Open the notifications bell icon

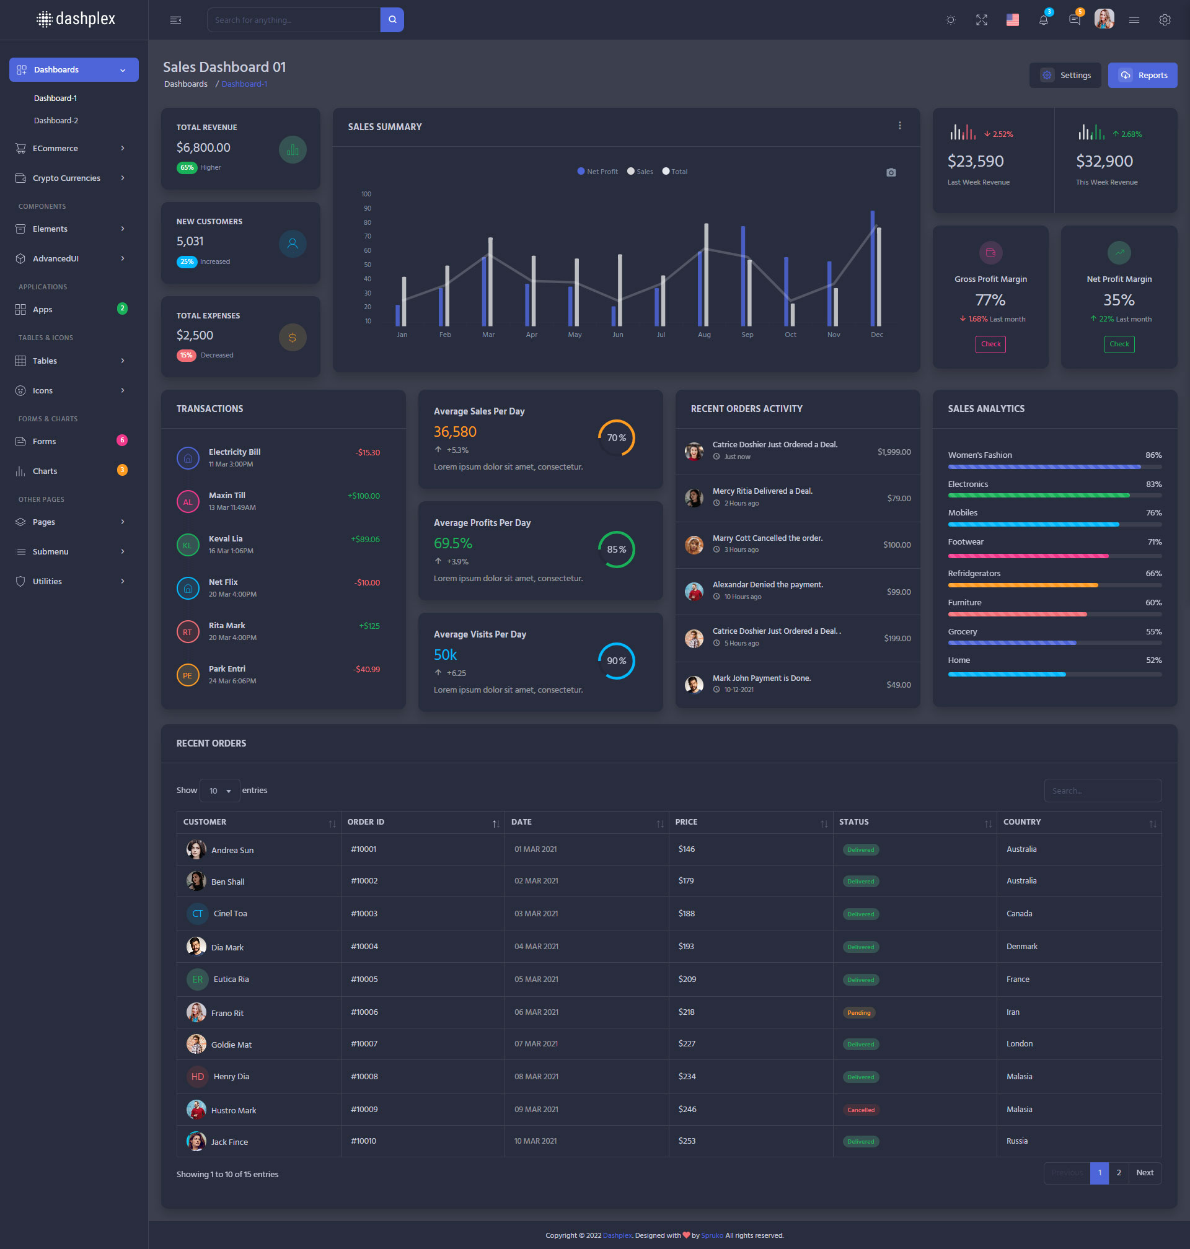point(1043,20)
